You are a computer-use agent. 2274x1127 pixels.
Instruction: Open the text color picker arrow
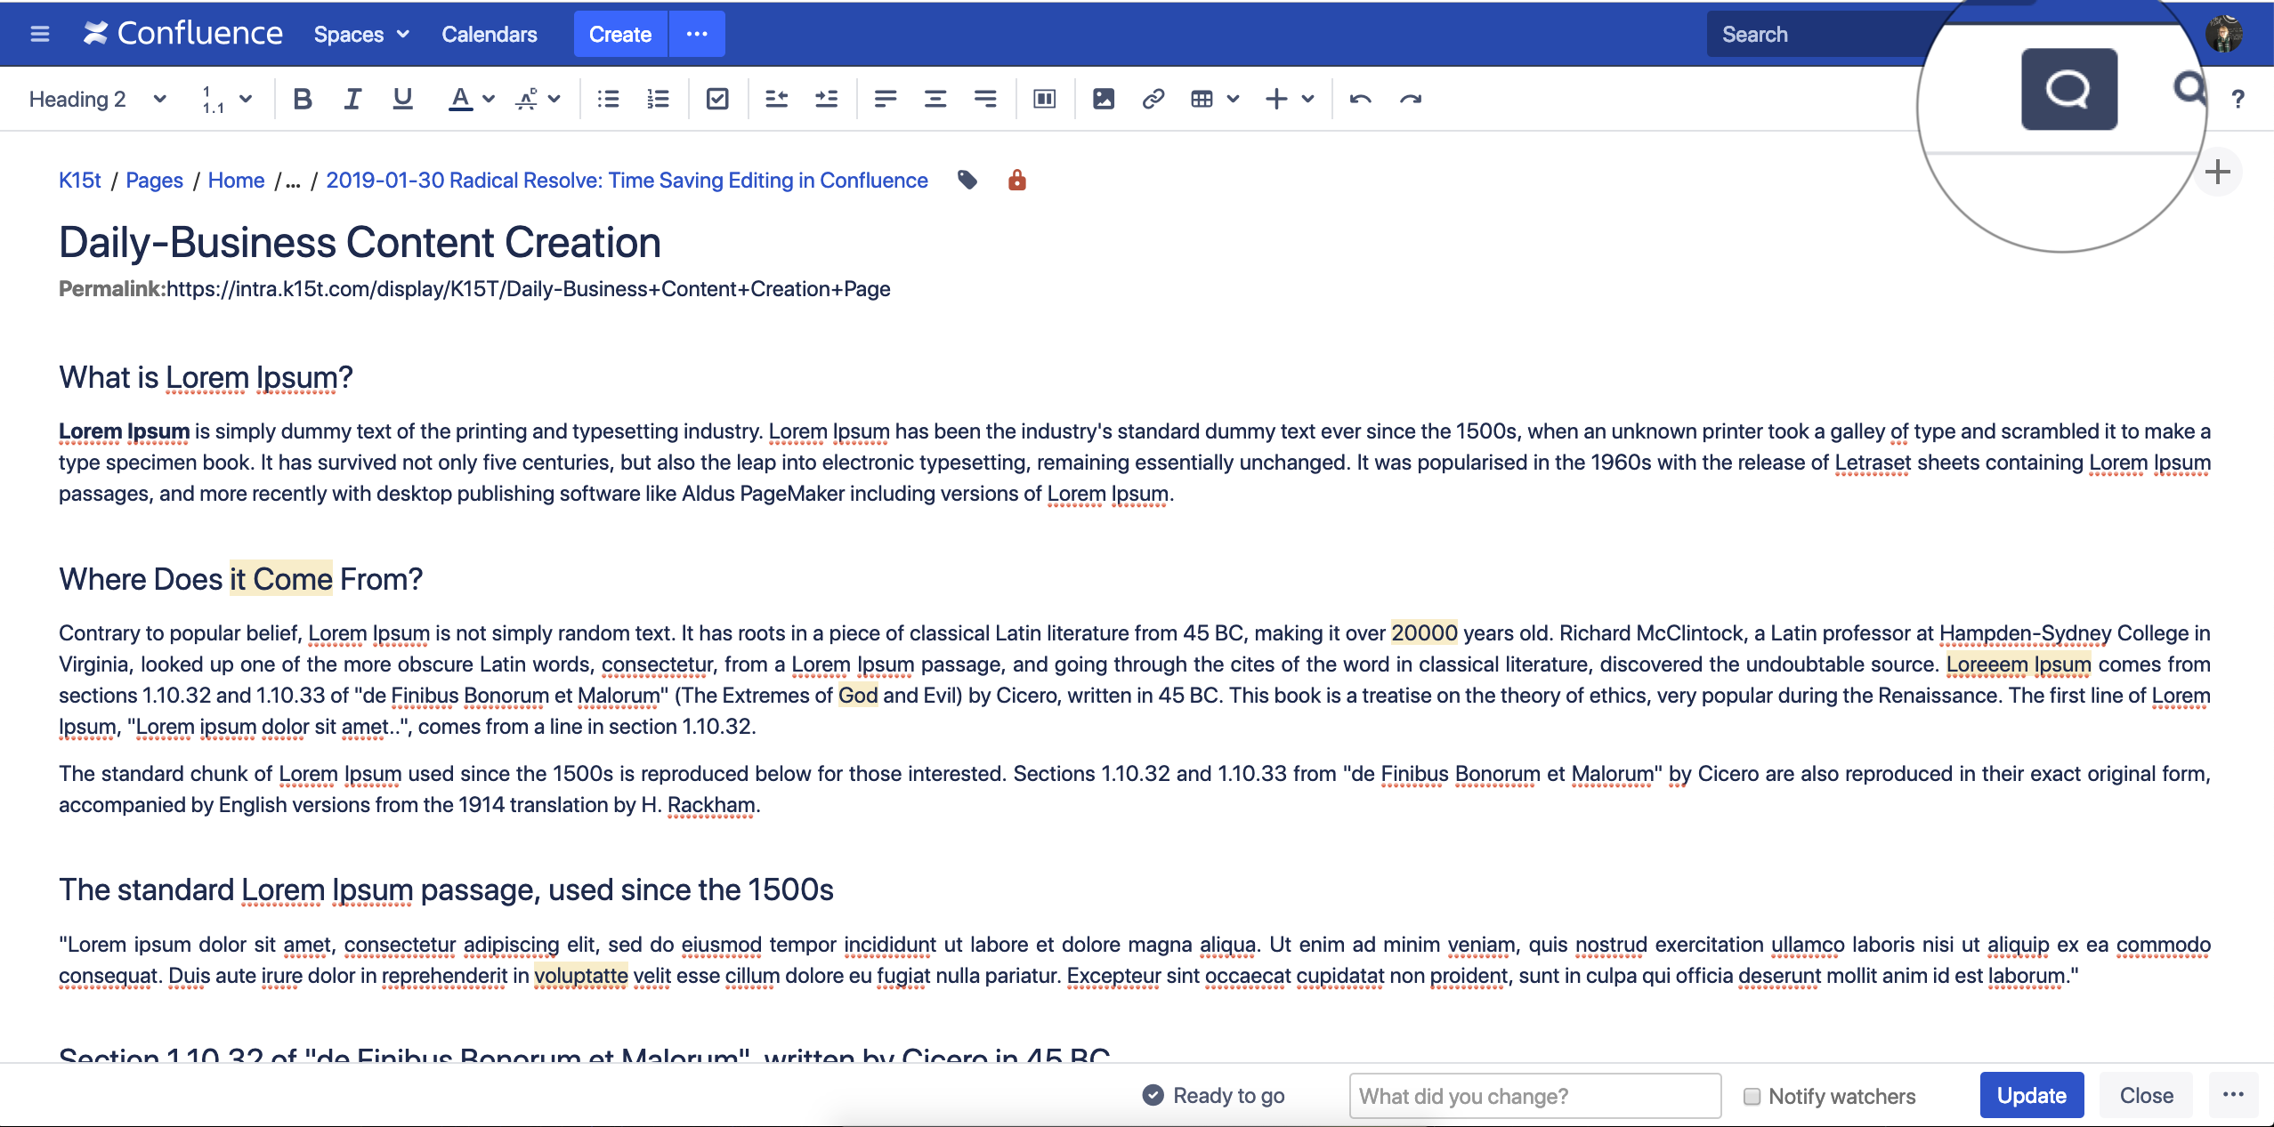(x=489, y=99)
